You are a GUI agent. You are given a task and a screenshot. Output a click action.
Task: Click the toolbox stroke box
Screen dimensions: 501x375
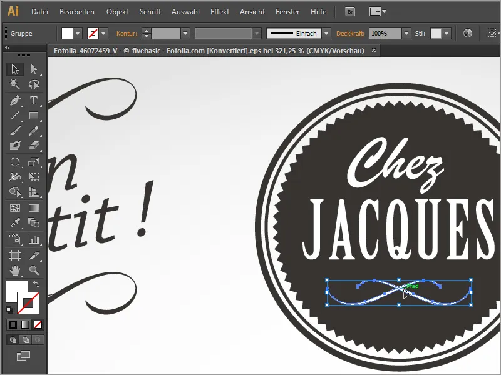[28, 303]
